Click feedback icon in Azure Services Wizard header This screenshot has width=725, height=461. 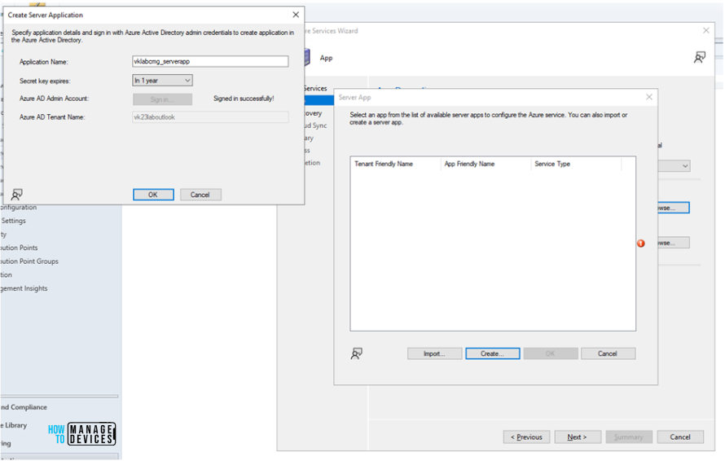700,57
